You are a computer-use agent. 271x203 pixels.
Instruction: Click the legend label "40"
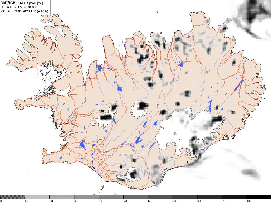tap(101, 201)
